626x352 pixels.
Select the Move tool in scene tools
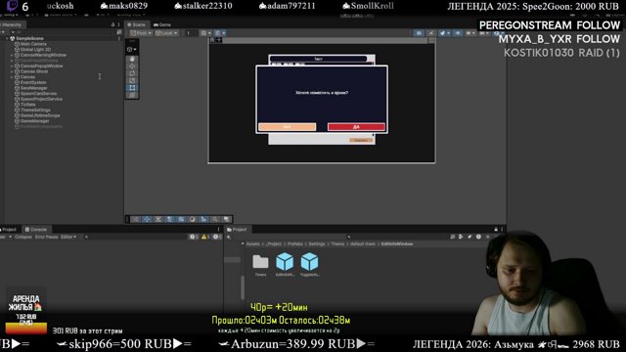(132, 66)
